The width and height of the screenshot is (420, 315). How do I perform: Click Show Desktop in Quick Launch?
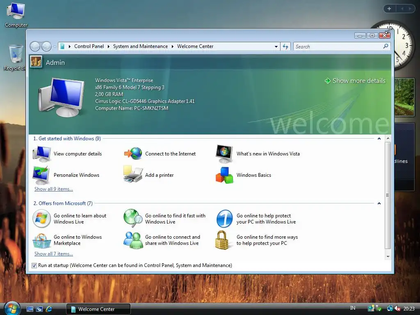click(x=30, y=309)
